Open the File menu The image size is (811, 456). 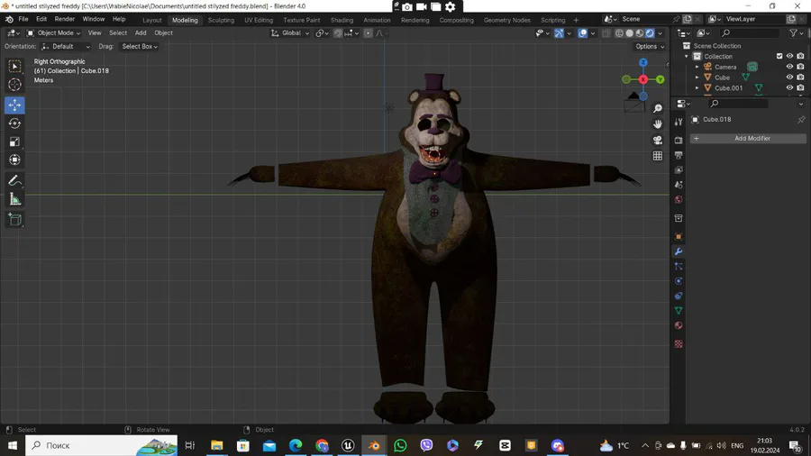pyautogui.click(x=23, y=19)
